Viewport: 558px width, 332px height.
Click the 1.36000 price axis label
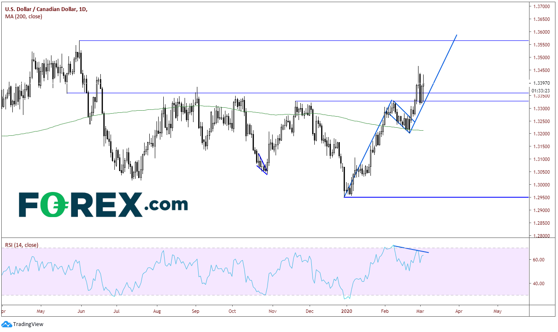[x=542, y=32]
